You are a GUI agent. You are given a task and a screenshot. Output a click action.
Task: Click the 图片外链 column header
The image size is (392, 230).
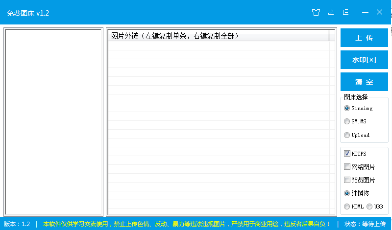(219, 36)
